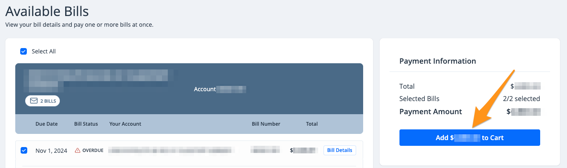Uncheck the Nov 1, 2024 bill checkbox
Viewport: 567px width, 168px height.
click(x=24, y=150)
